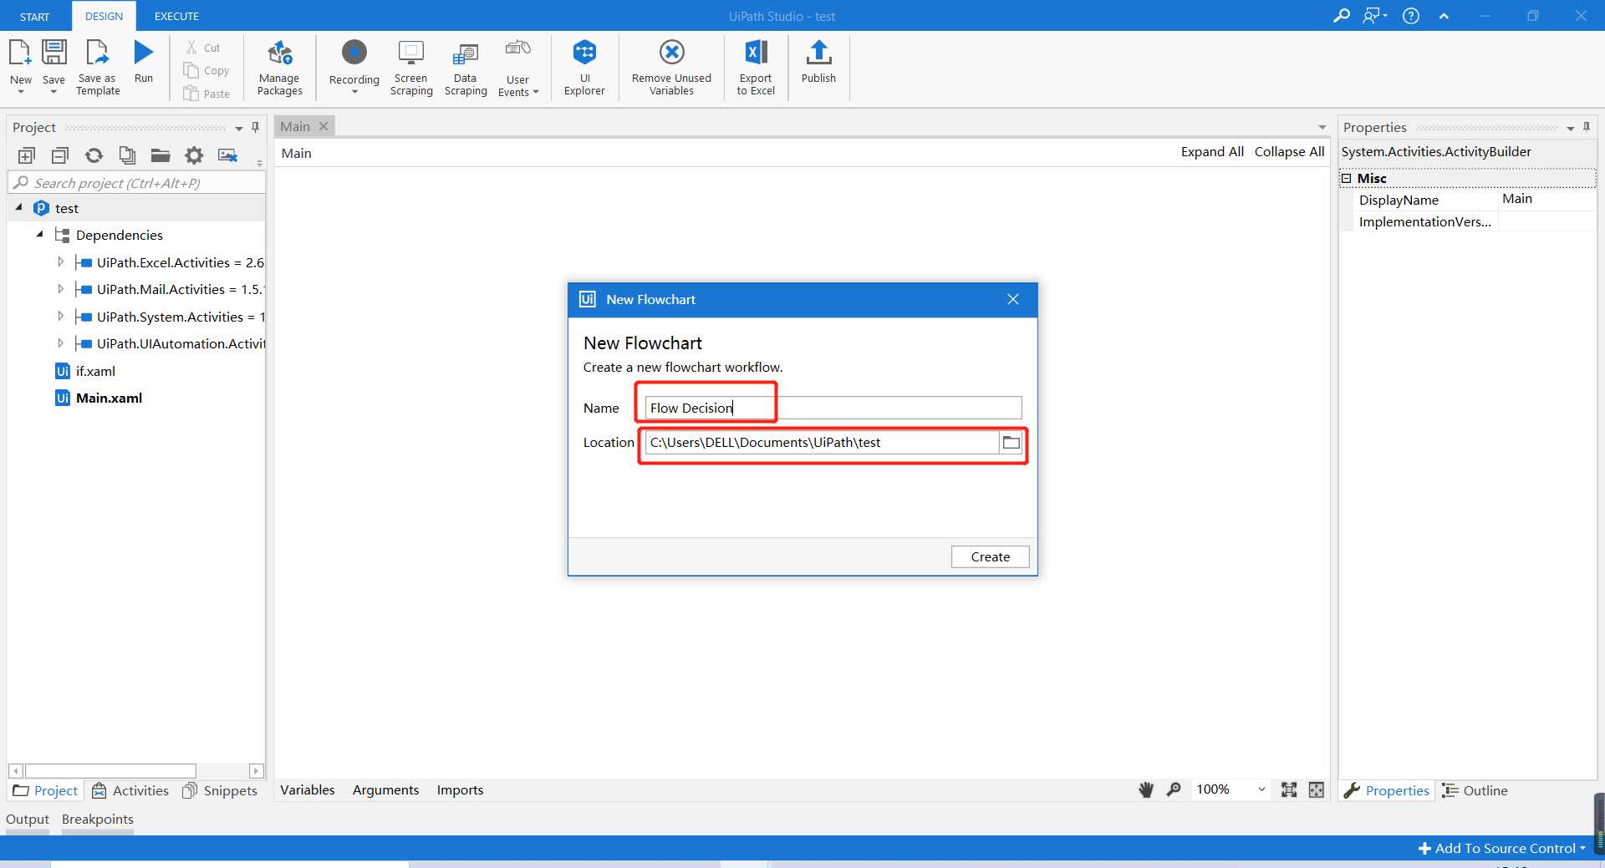1605x868 pixels.
Task: Expand UiPath.Excel.Activities dependency
Action: (x=60, y=262)
